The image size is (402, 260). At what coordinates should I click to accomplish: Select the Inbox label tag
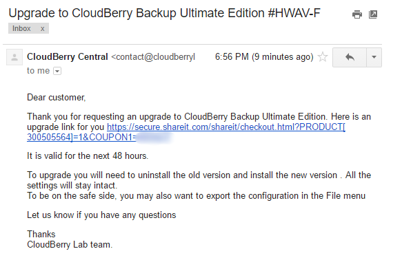tap(21, 28)
